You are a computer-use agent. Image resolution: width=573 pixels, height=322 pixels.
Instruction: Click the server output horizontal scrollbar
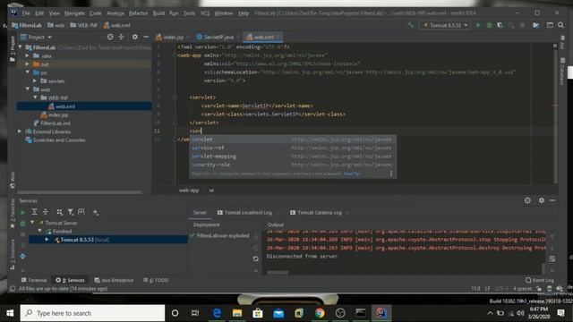(278, 272)
